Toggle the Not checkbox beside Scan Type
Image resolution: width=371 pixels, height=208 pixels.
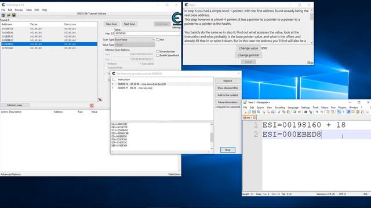coord(158,40)
